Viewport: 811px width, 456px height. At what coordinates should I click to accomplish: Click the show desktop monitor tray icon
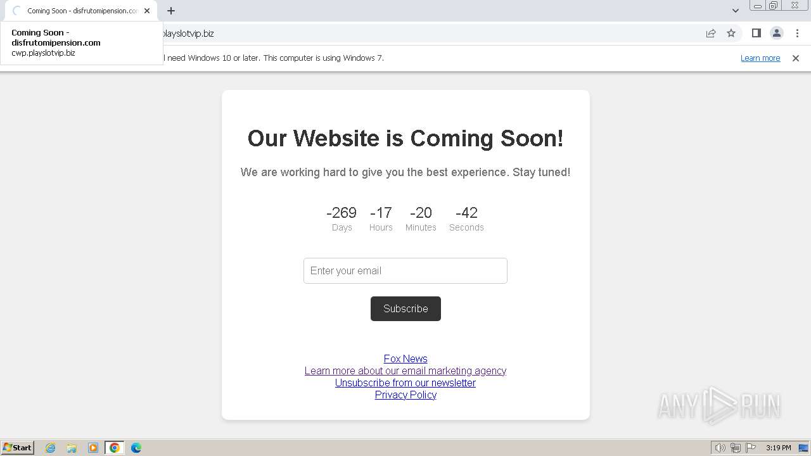(803, 448)
